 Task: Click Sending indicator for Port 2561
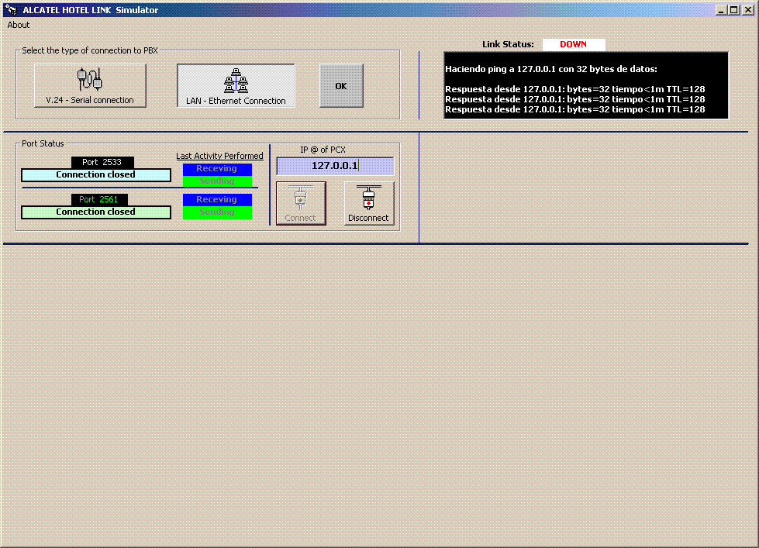(x=217, y=212)
